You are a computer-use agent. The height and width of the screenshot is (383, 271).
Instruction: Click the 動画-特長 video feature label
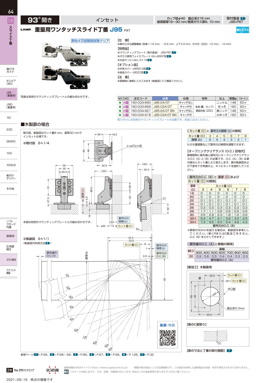click(x=167, y=325)
